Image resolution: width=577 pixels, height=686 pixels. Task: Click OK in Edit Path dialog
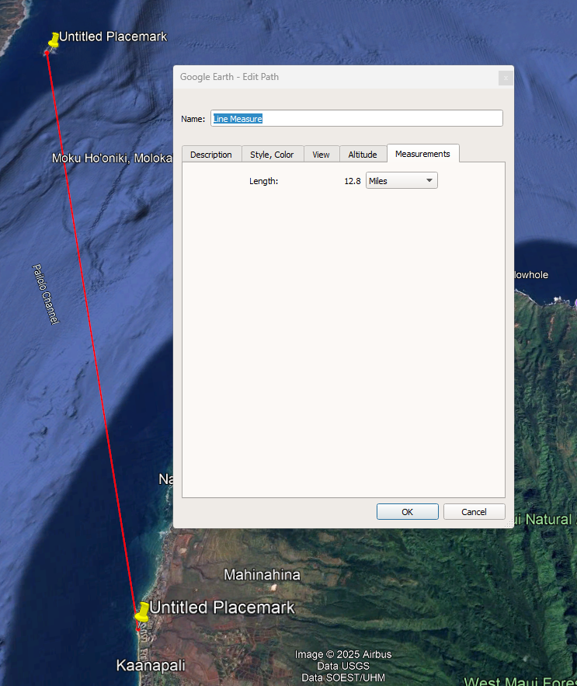(407, 512)
